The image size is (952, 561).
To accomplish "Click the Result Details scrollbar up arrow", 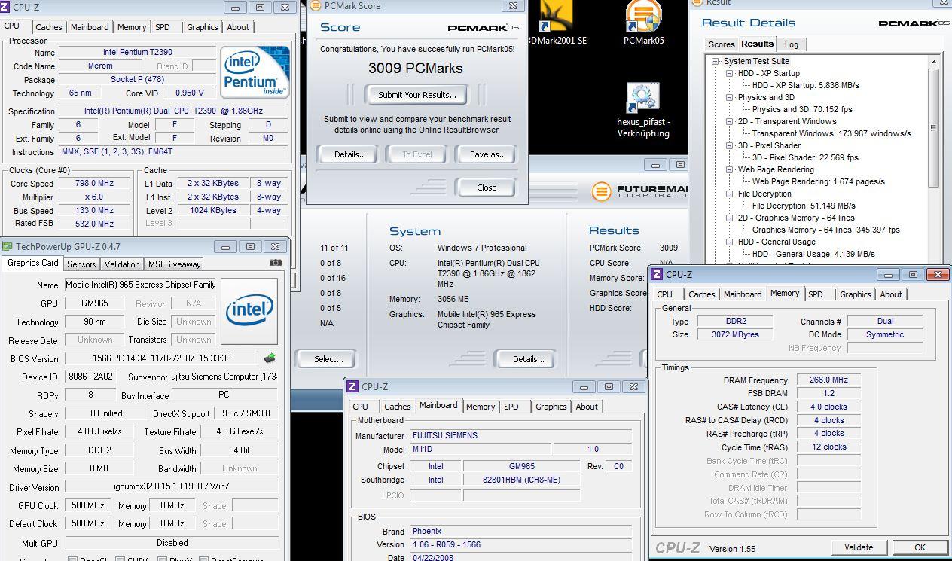I will (934, 62).
